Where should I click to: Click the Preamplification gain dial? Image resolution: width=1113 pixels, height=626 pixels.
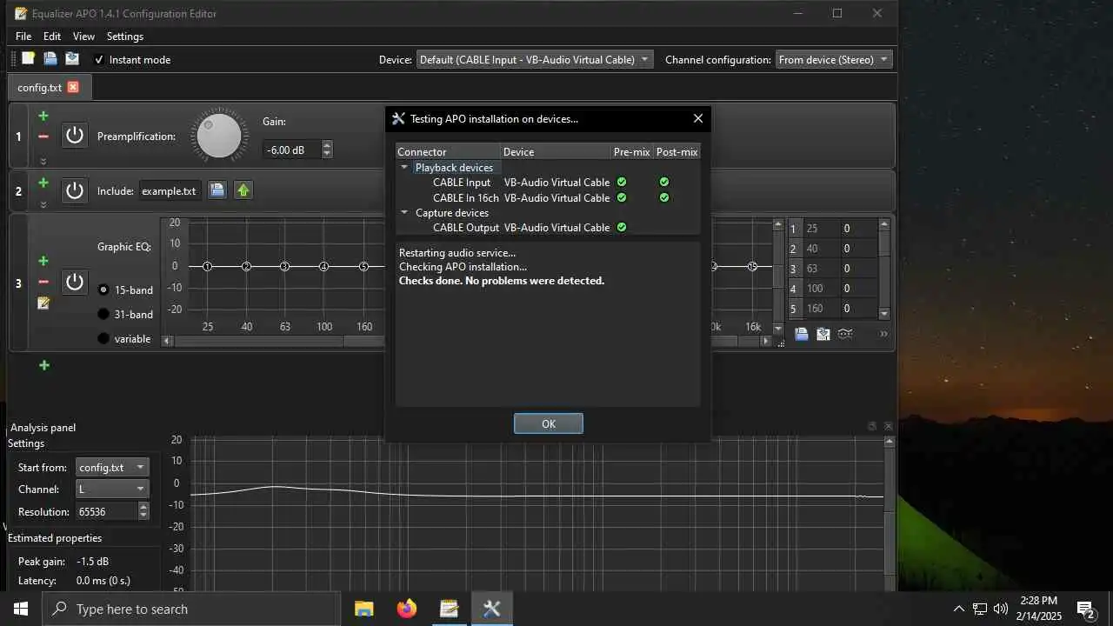[219, 136]
